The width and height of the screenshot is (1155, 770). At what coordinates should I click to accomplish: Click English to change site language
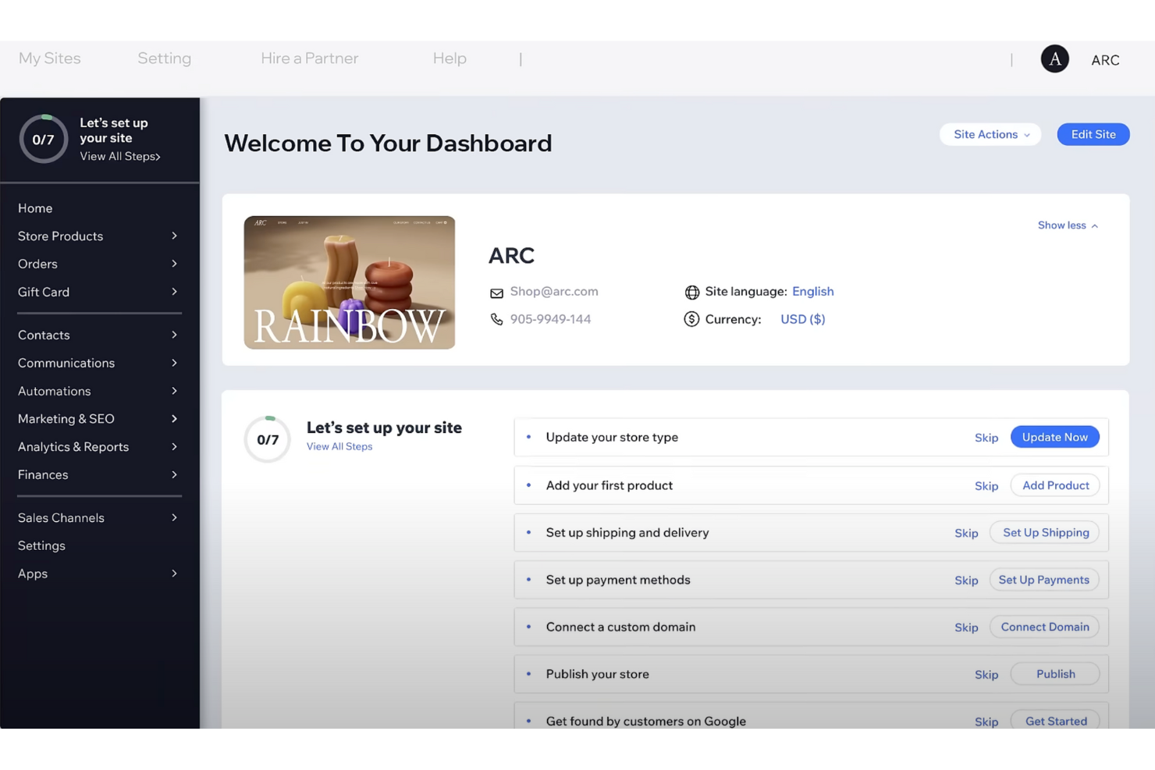coord(813,292)
